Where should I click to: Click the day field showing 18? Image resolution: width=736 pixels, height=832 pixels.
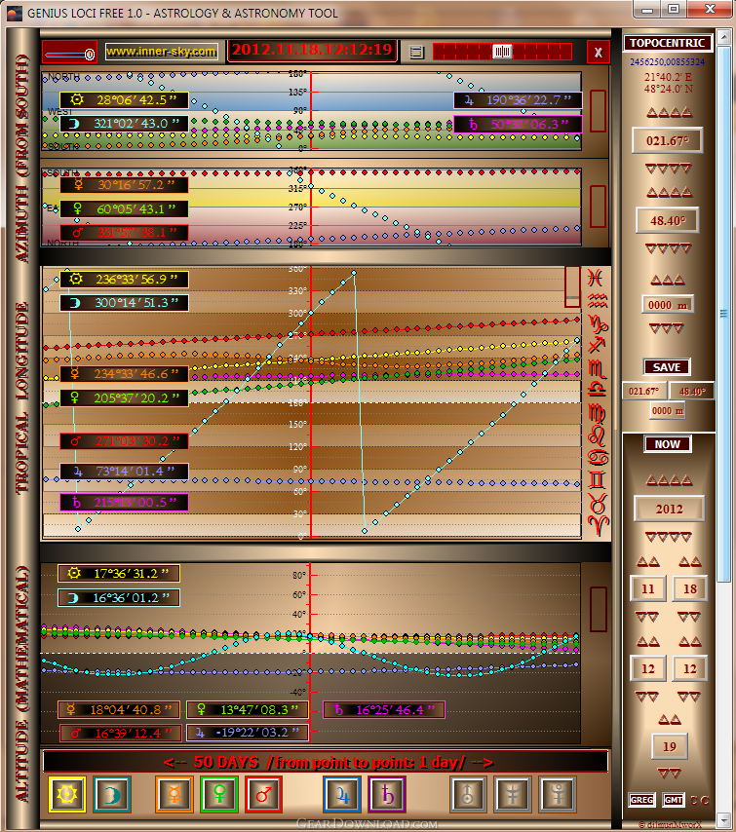click(x=690, y=589)
